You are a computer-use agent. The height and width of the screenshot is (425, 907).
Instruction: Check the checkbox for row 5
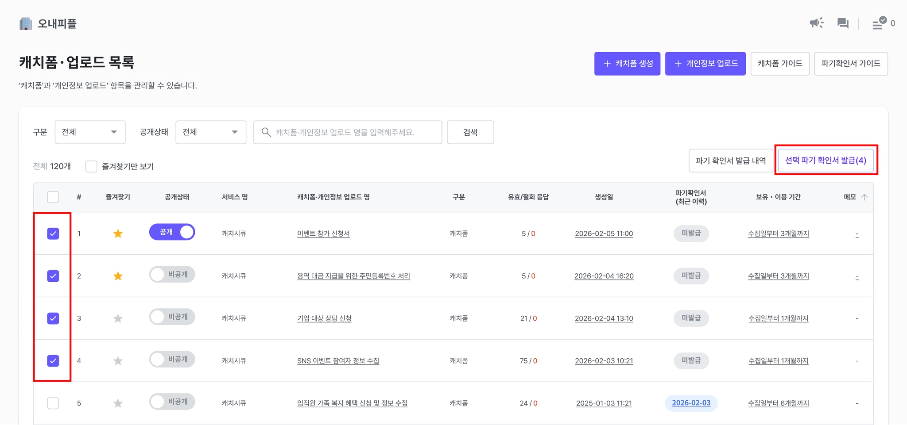point(53,403)
